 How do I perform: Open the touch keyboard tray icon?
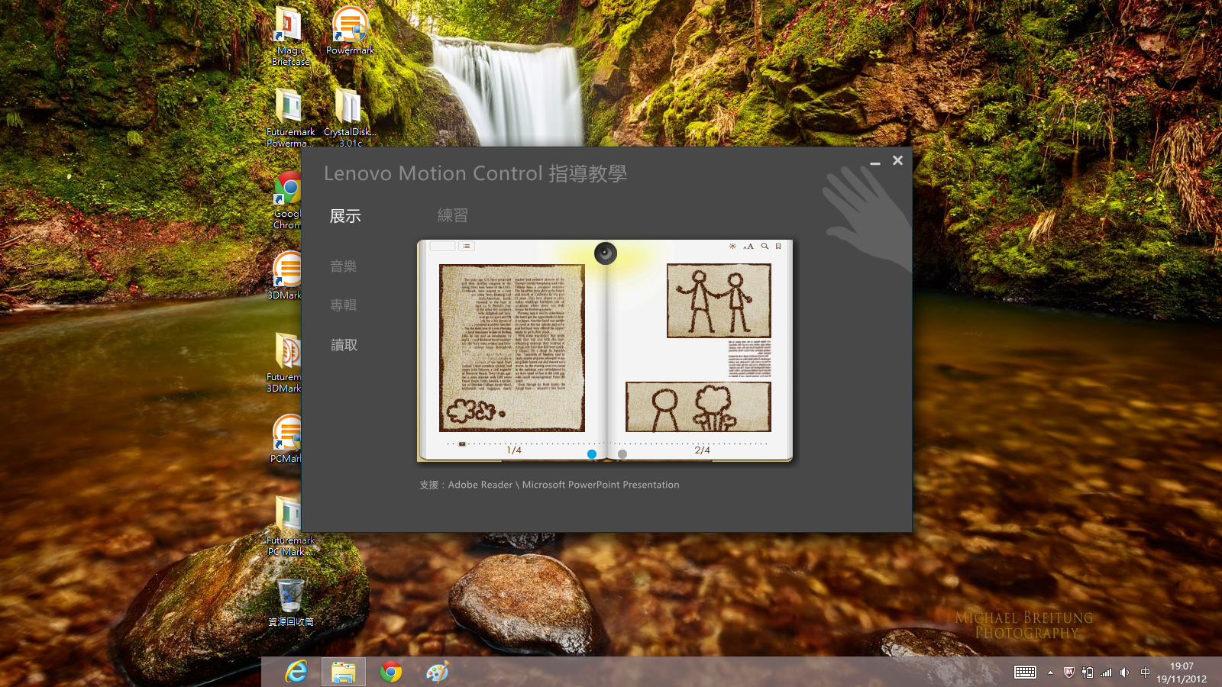(x=1025, y=672)
